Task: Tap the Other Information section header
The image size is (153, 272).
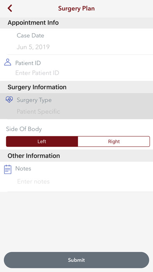Action: coord(34,156)
